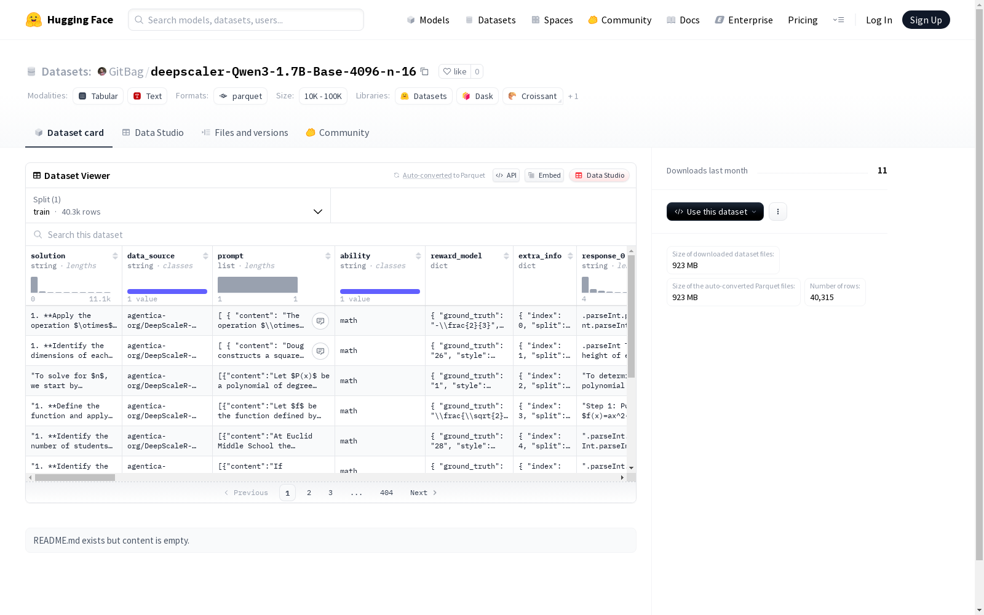Select the Dataset card tab
The width and height of the screenshot is (984, 615).
tap(69, 133)
